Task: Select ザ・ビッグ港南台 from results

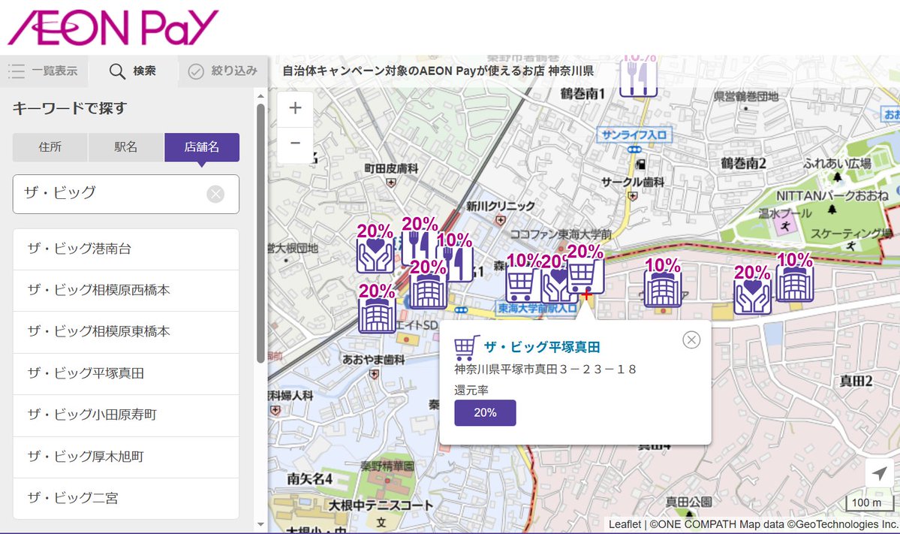Action: coord(125,249)
